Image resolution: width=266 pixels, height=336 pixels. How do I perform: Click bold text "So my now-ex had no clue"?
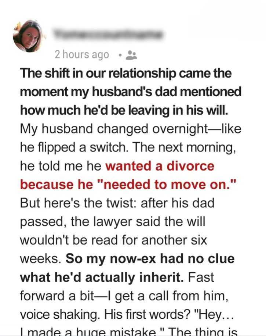pos(150,259)
